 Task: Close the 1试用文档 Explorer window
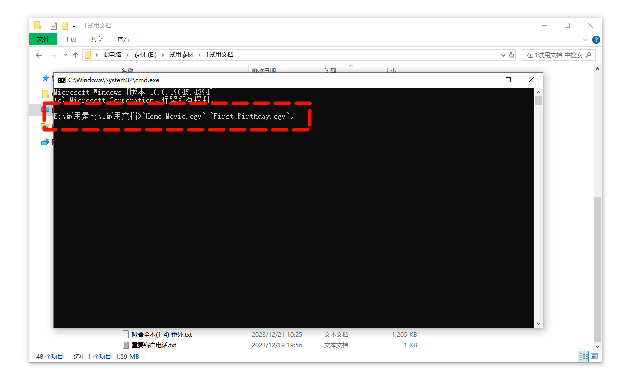click(x=590, y=25)
